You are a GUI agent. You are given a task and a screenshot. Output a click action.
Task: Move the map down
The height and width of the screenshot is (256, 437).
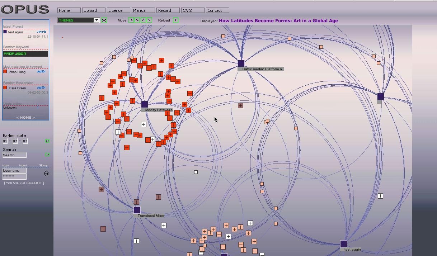[x=149, y=20]
